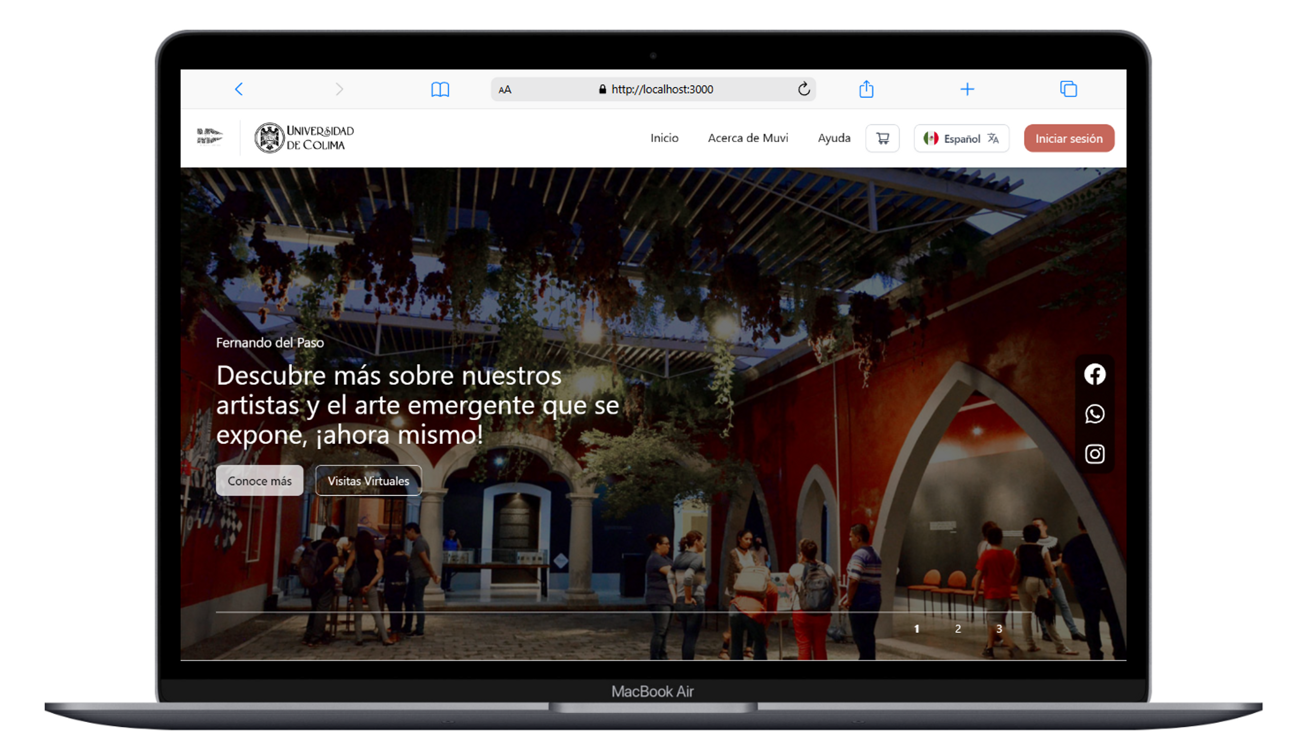Click the Fernando del Paso caption

click(x=270, y=343)
